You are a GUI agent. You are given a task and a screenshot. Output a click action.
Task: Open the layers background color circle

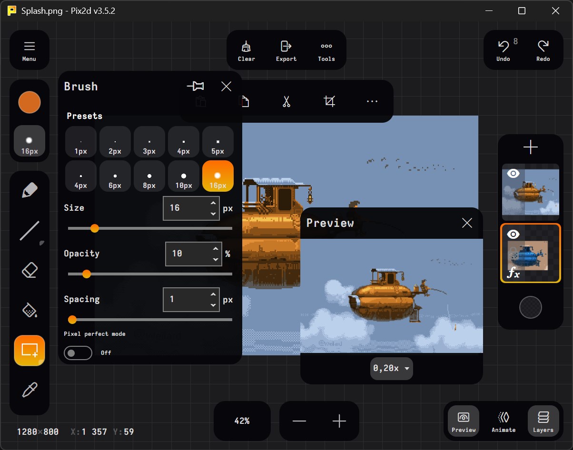(531, 307)
